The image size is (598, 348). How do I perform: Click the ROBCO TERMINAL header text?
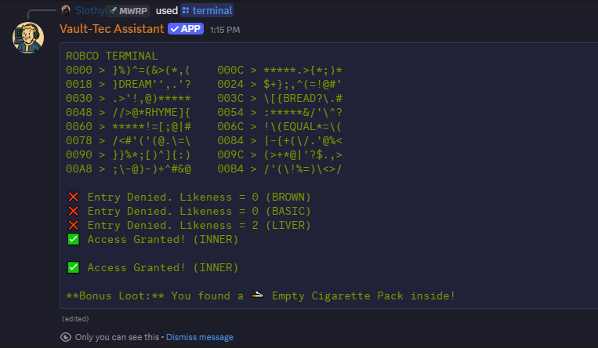coord(112,56)
